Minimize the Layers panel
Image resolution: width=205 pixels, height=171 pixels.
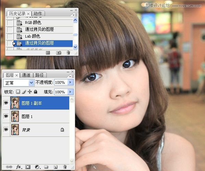(x=68, y=72)
